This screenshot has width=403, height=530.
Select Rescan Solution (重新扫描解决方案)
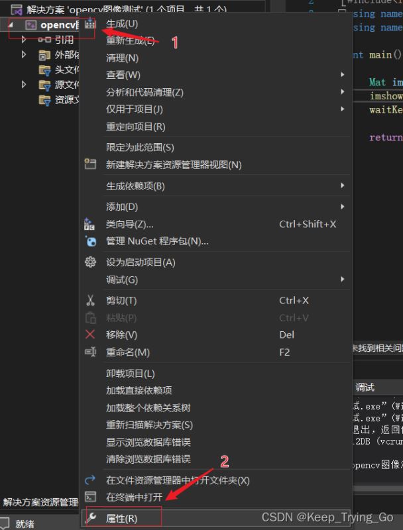pos(149,425)
